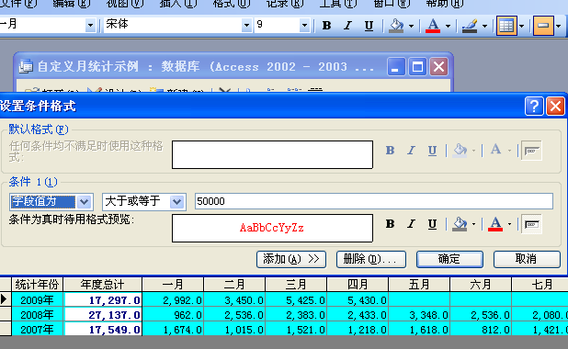
Task: Toggle Underline in the main formatting toolbar
Action: point(369,26)
